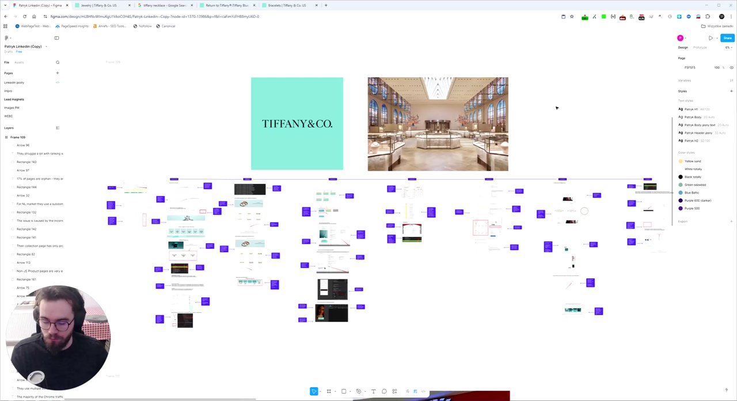Select the Frame tool in bottom toolbar
This screenshot has width=737, height=401.
tap(329, 391)
